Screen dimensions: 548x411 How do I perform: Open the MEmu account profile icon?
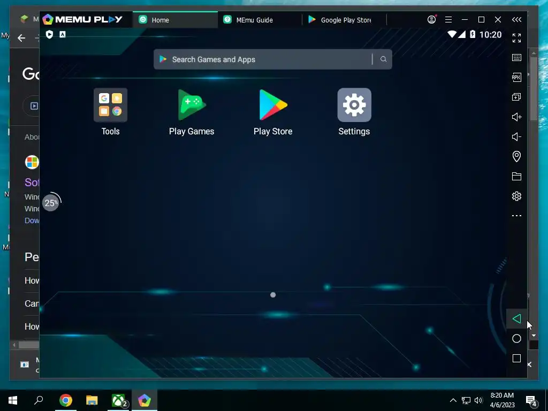(432, 19)
